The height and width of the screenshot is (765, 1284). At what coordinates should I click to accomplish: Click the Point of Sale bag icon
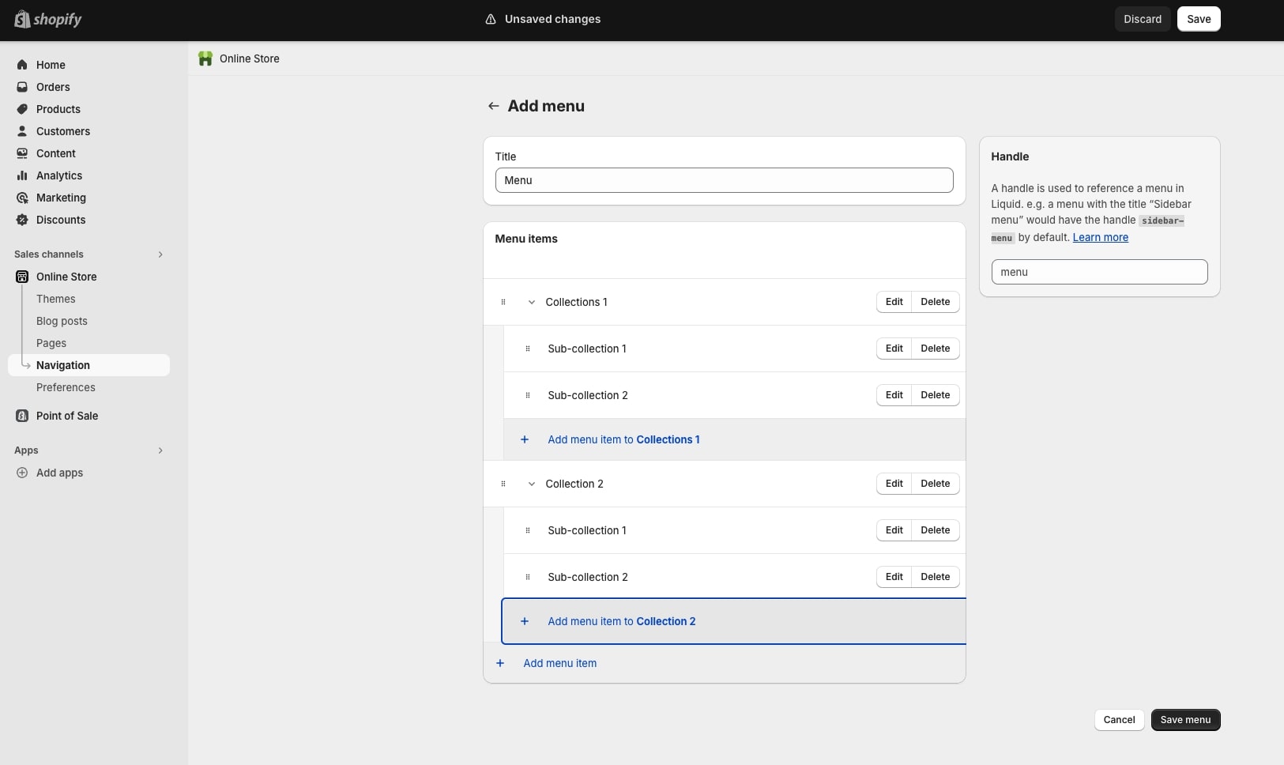pyautogui.click(x=22, y=416)
